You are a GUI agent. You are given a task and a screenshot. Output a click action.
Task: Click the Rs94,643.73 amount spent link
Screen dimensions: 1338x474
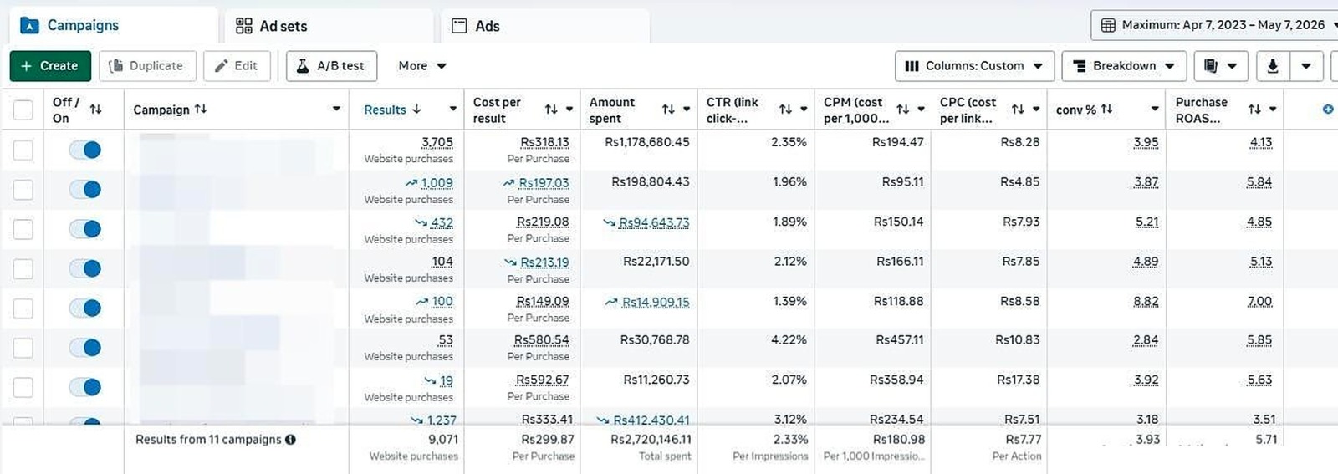[x=654, y=222]
